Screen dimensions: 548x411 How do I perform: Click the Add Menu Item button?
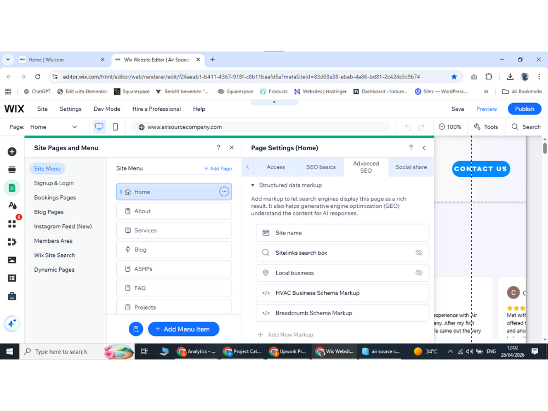pyautogui.click(x=184, y=329)
